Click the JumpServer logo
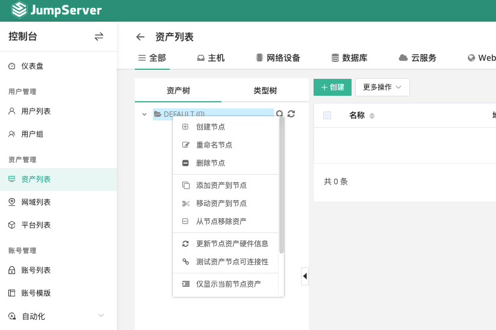496x330 pixels. point(57,10)
